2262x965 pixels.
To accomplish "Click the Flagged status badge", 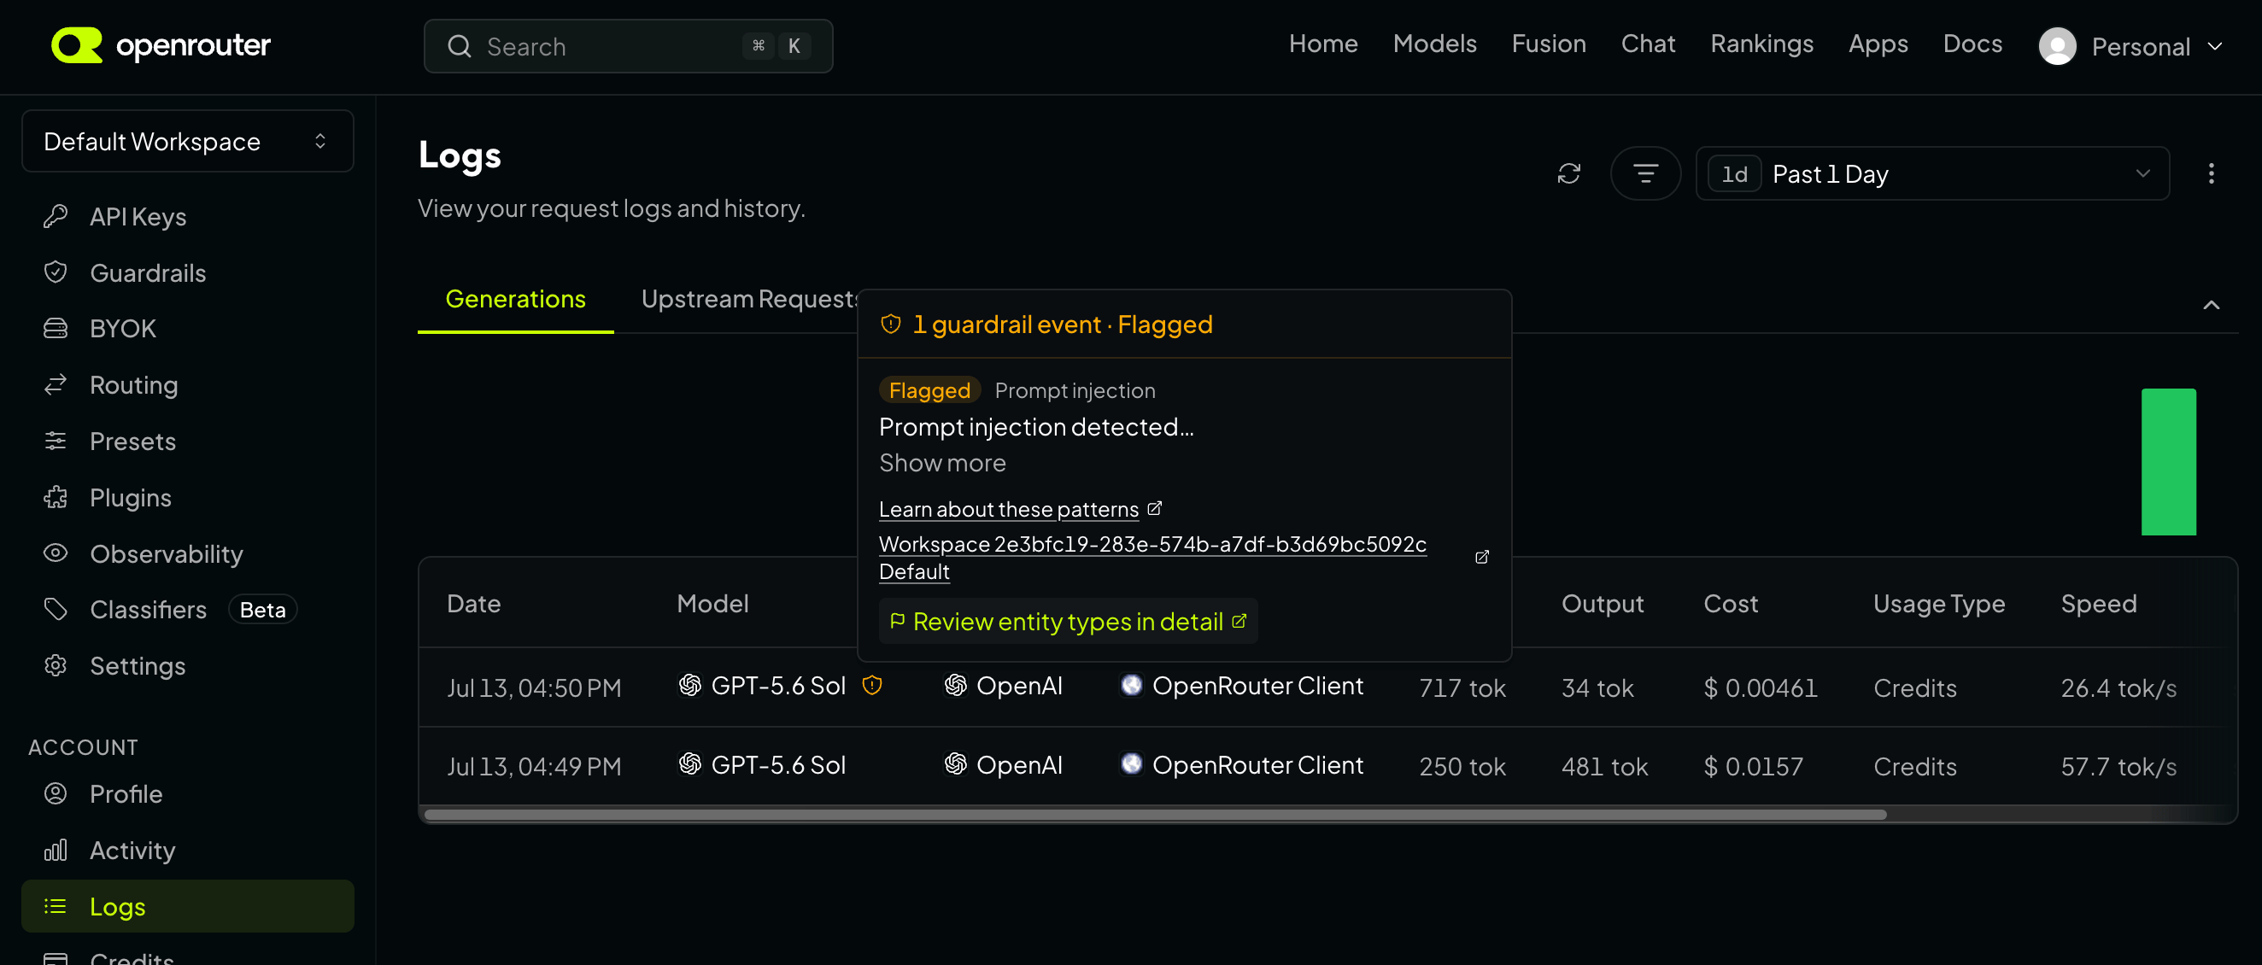I will pos(929,390).
